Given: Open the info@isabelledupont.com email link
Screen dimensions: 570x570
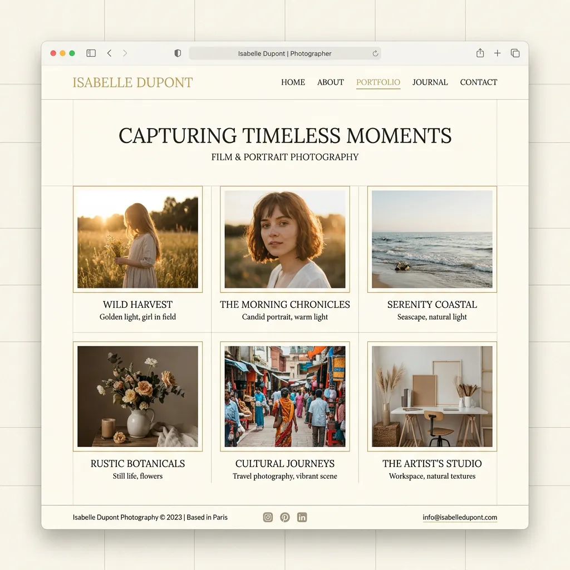Looking at the screenshot, I should [460, 517].
